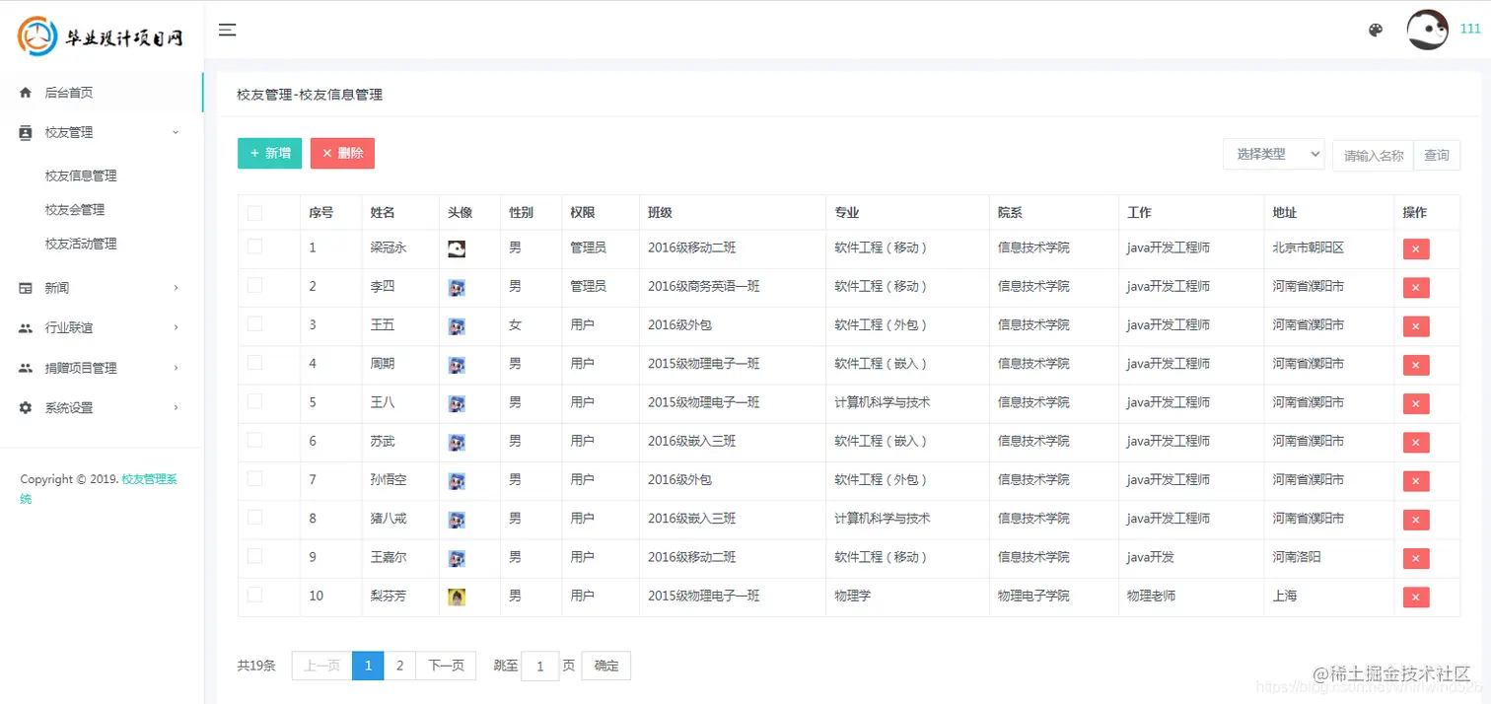Expand the 行业联谊 chevron

tap(176, 327)
